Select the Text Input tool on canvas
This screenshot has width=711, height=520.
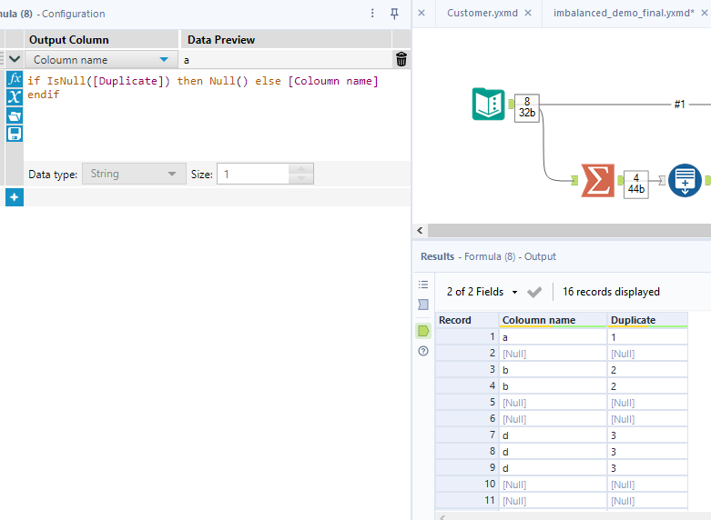[x=488, y=105]
